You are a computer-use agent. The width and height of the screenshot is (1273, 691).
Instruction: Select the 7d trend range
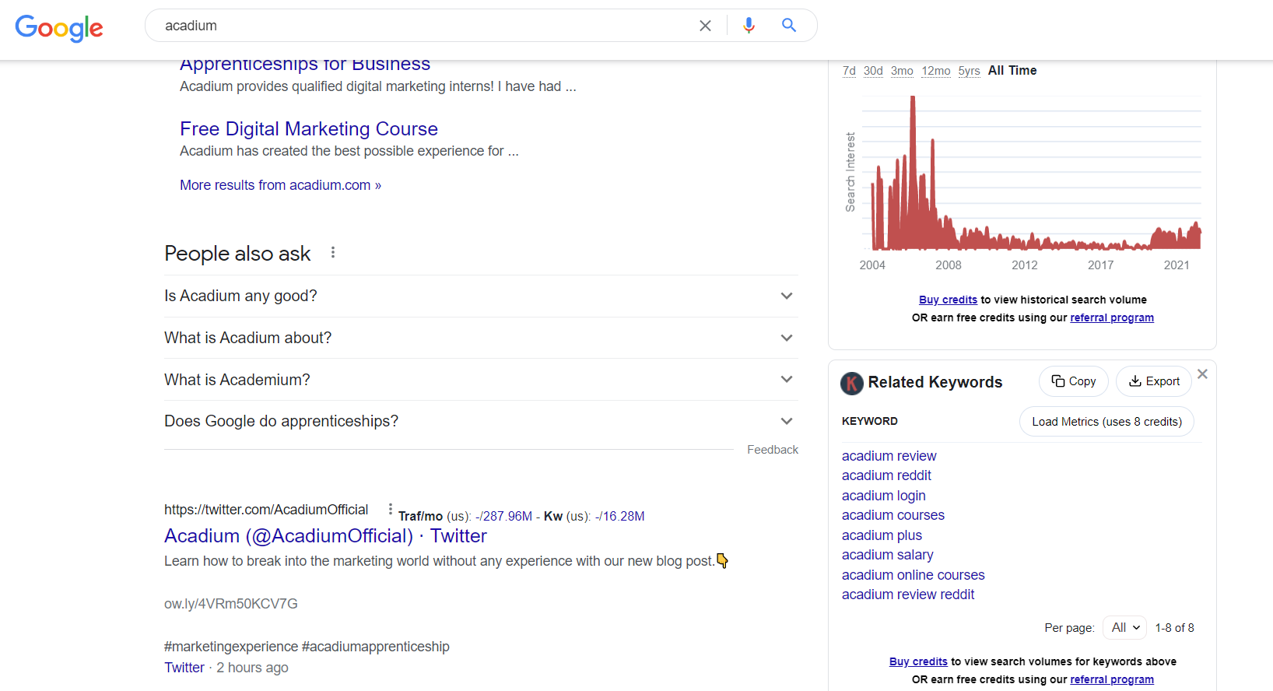coord(849,71)
